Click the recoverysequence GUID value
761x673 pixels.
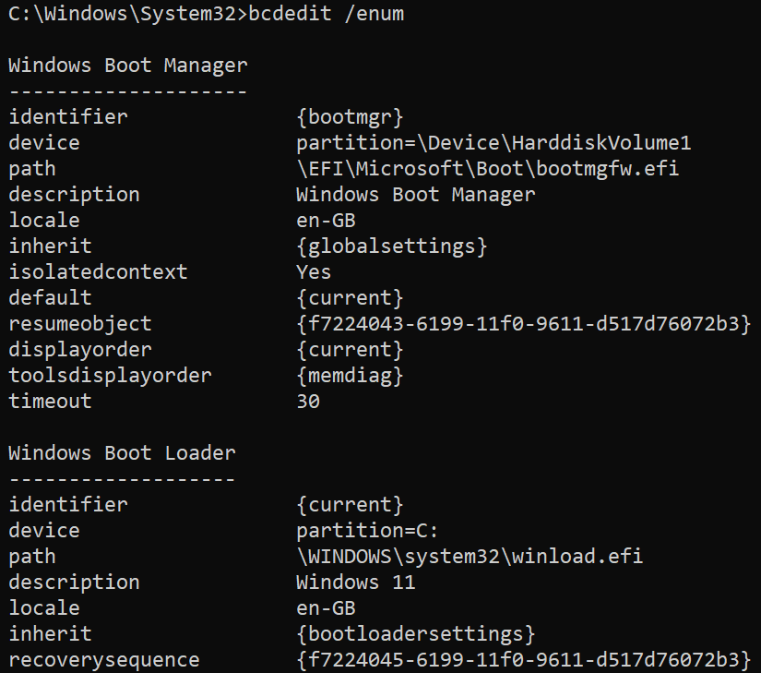[523, 660]
